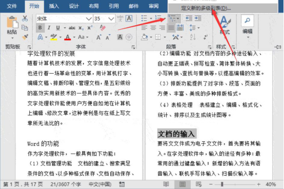Click the decrease indent icon
The width and height of the screenshot is (284, 189).
point(189,18)
